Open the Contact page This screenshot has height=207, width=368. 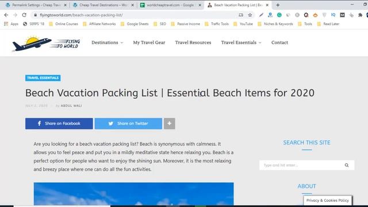279,43
